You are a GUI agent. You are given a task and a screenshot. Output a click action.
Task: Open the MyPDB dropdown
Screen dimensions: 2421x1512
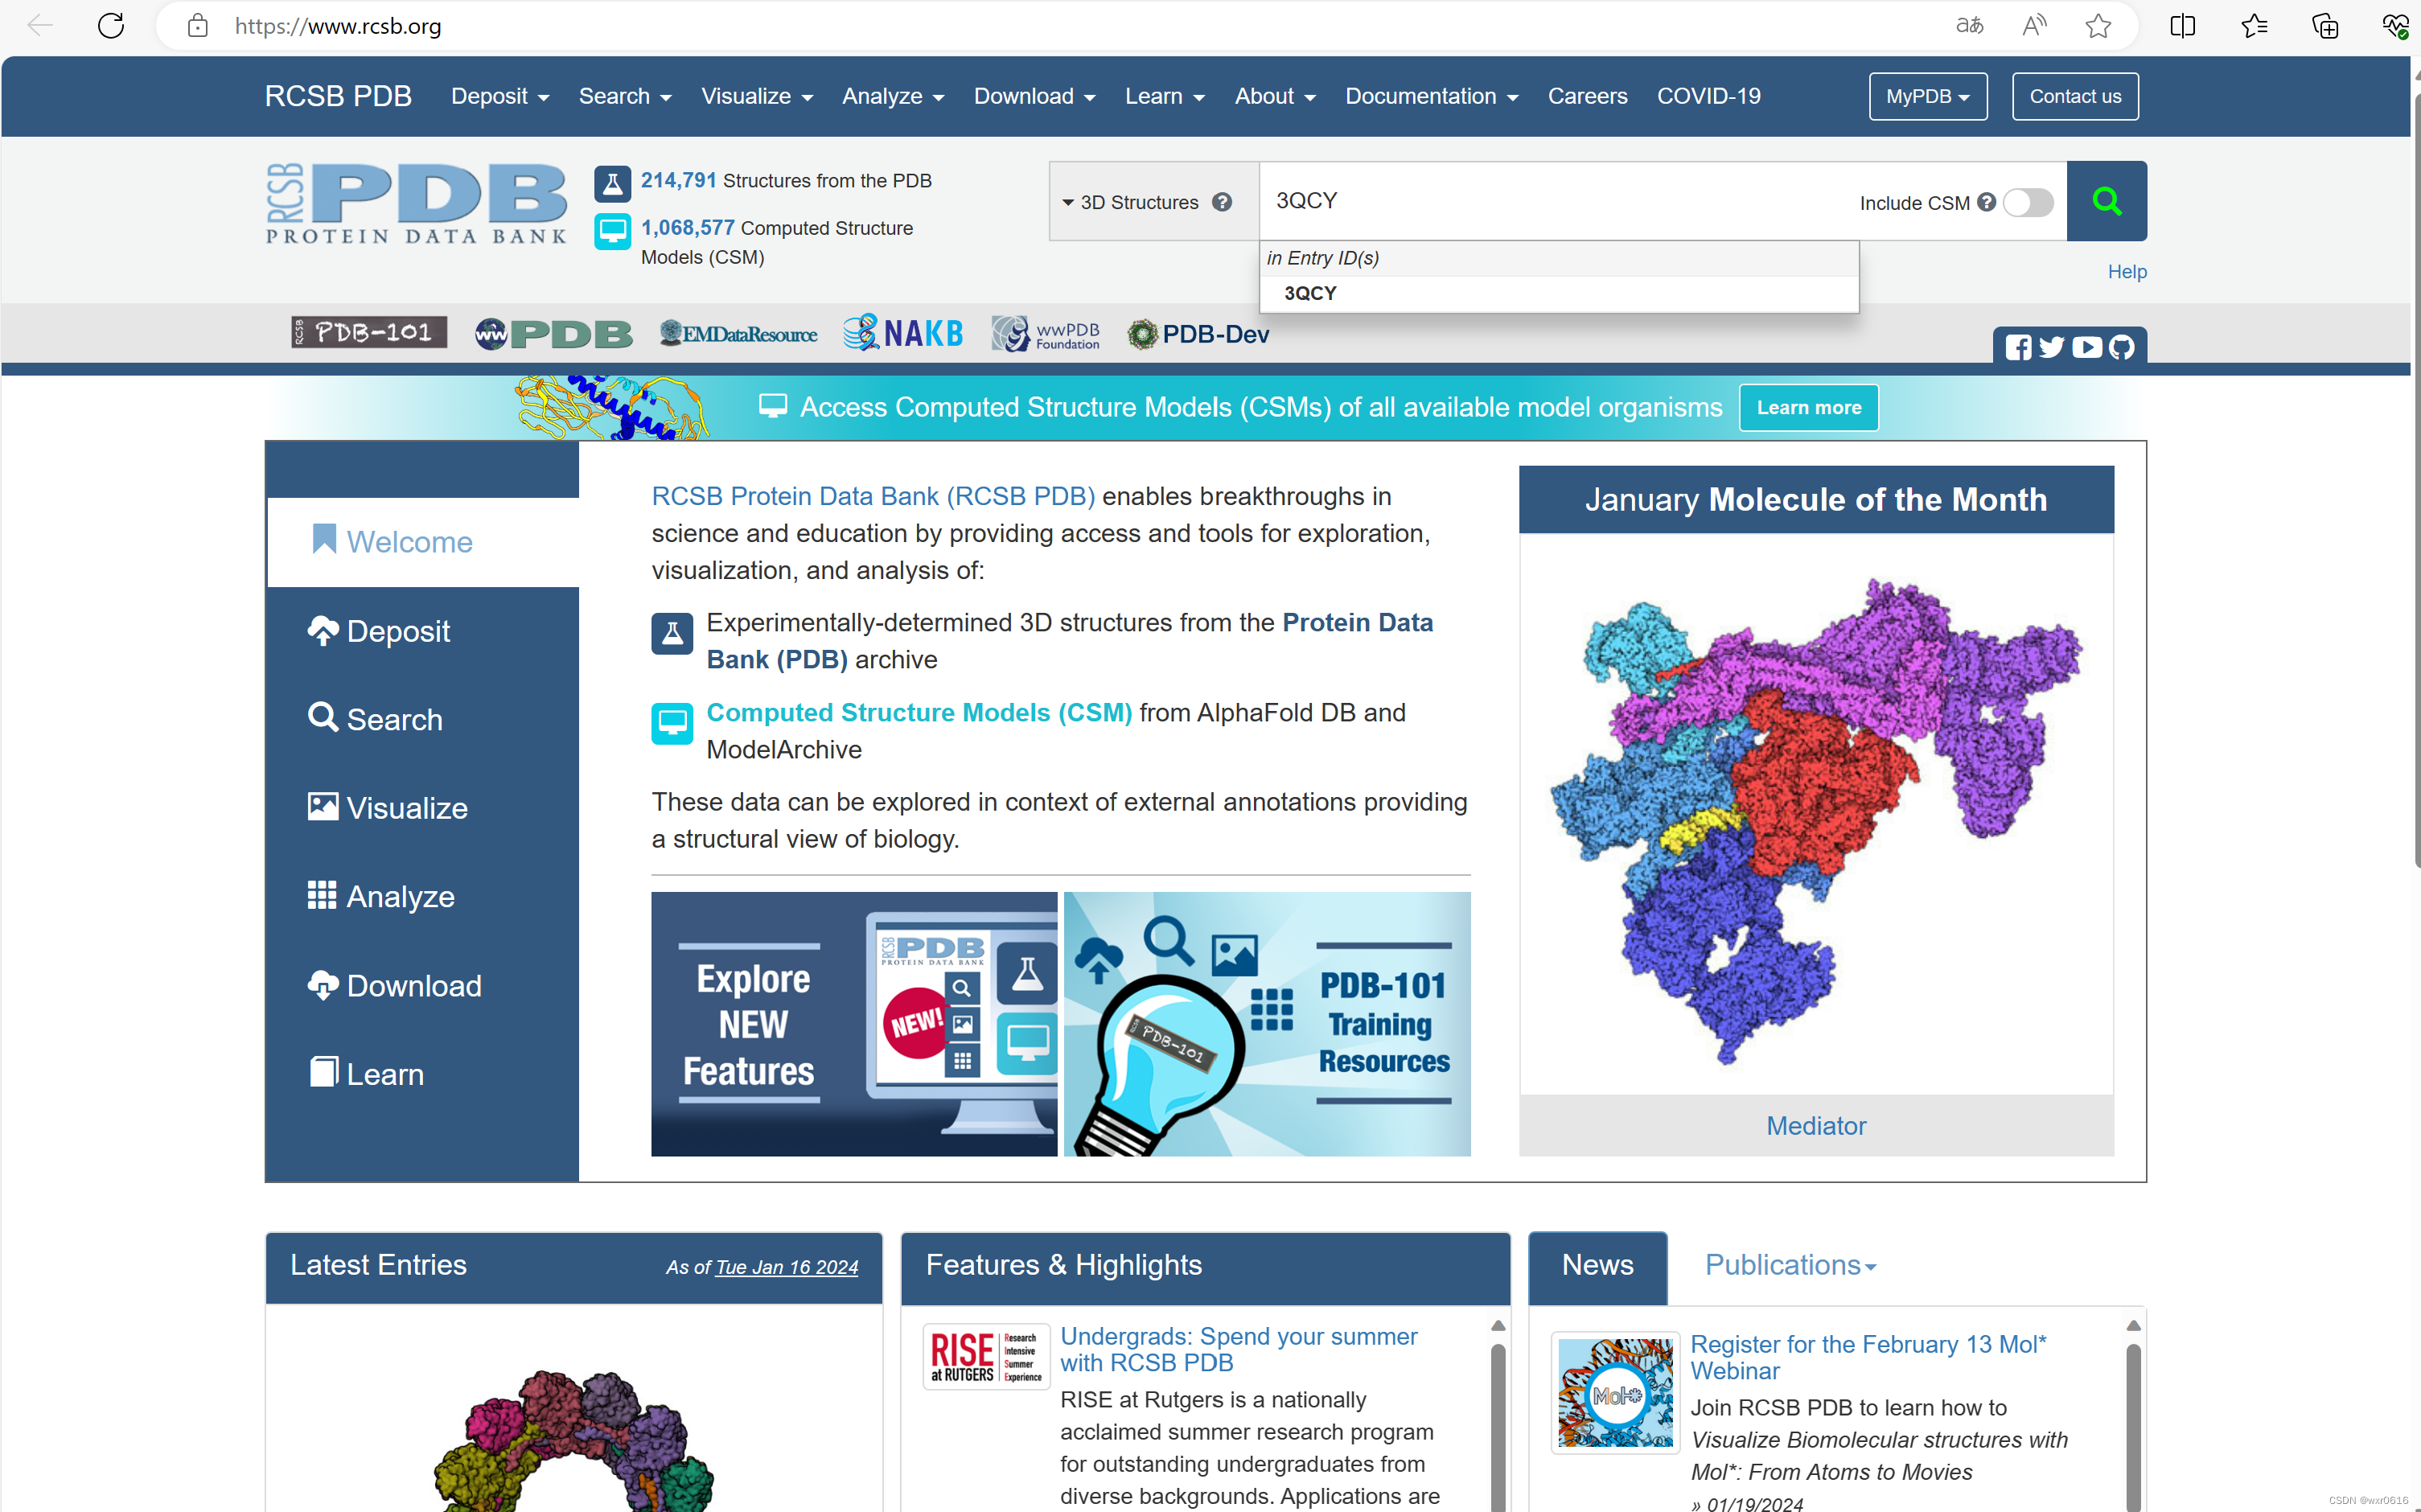[x=1927, y=96]
